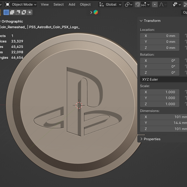The width and height of the screenshot is (187, 187).
Task: Click the 45,425 edges statistic
Action: pos(17,47)
